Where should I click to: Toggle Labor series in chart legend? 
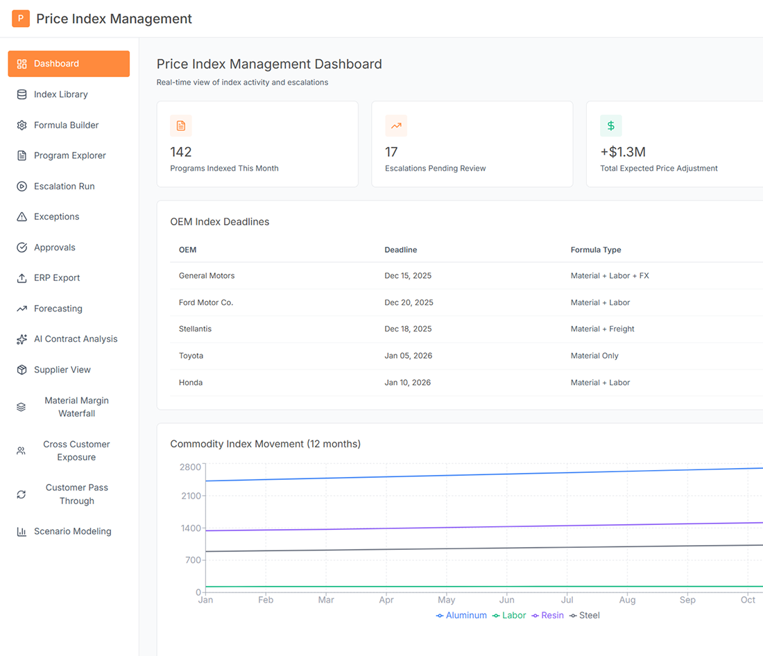click(509, 616)
